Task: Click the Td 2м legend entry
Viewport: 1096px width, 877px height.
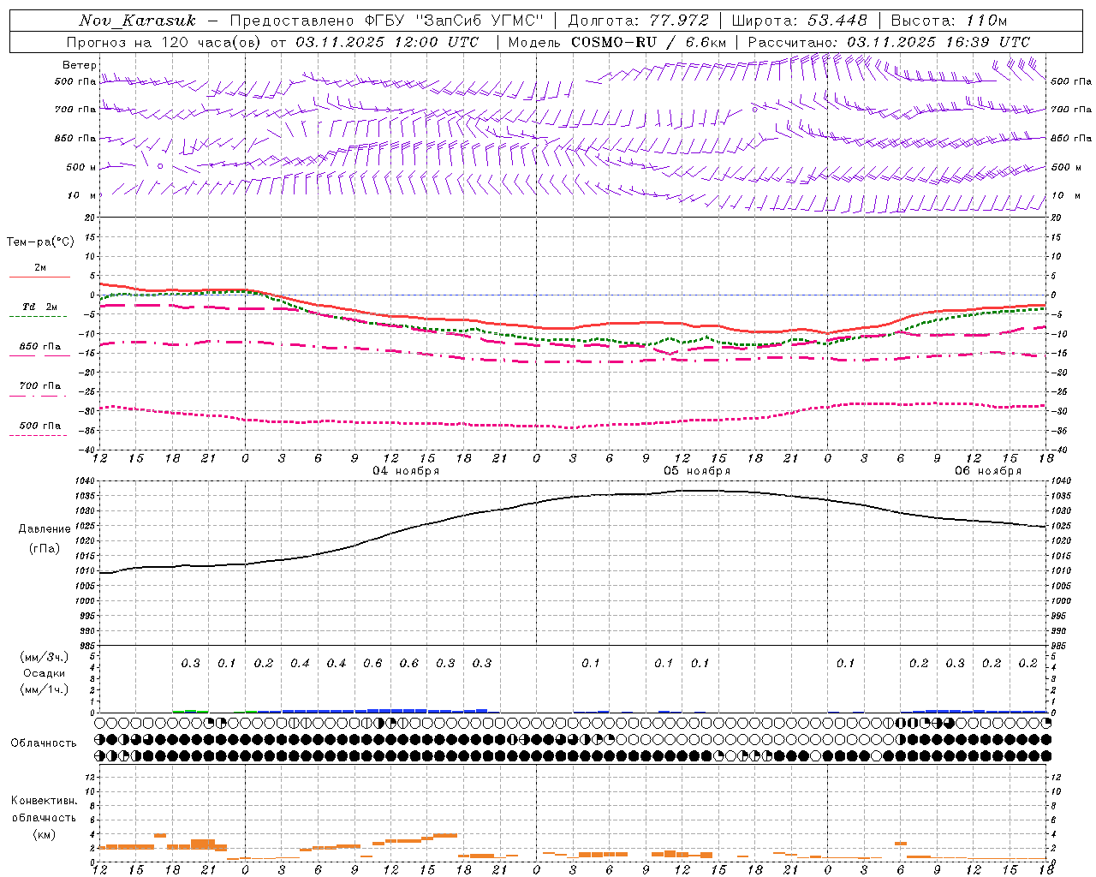Action: [x=40, y=307]
